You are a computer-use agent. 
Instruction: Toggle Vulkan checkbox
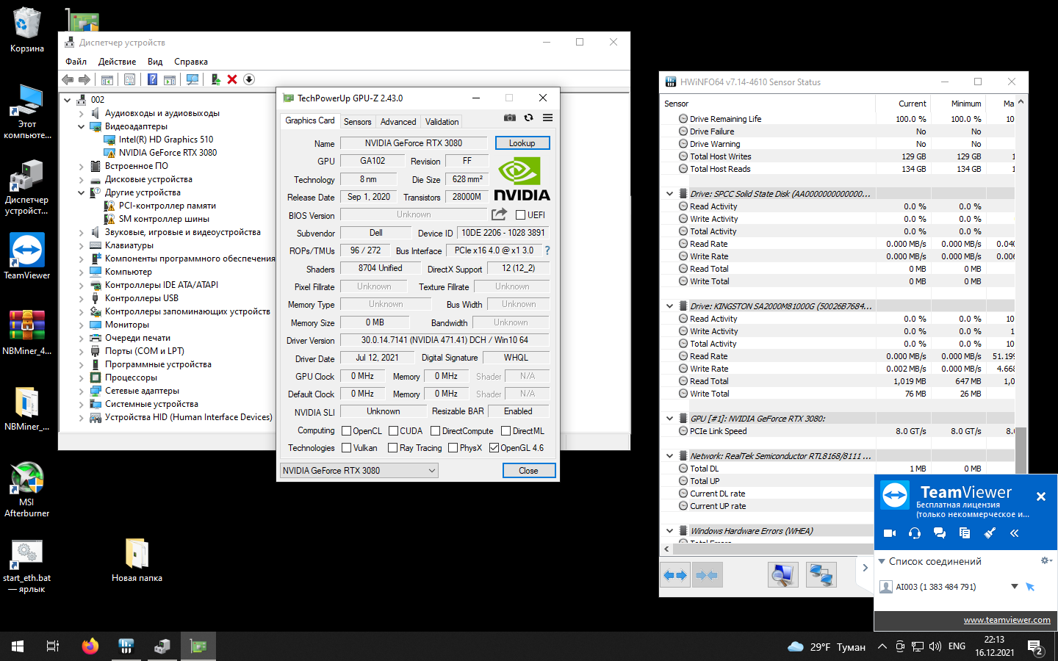click(347, 448)
